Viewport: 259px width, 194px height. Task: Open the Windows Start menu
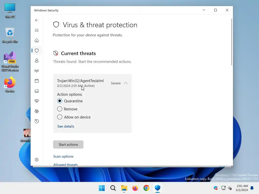coord(102,188)
